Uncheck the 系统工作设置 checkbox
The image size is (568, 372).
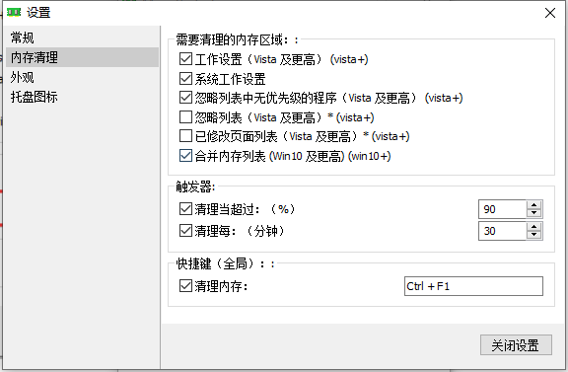[185, 79]
